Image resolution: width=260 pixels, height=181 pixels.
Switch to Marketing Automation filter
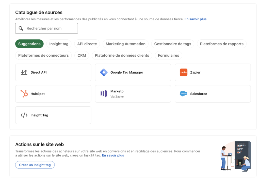click(x=125, y=44)
